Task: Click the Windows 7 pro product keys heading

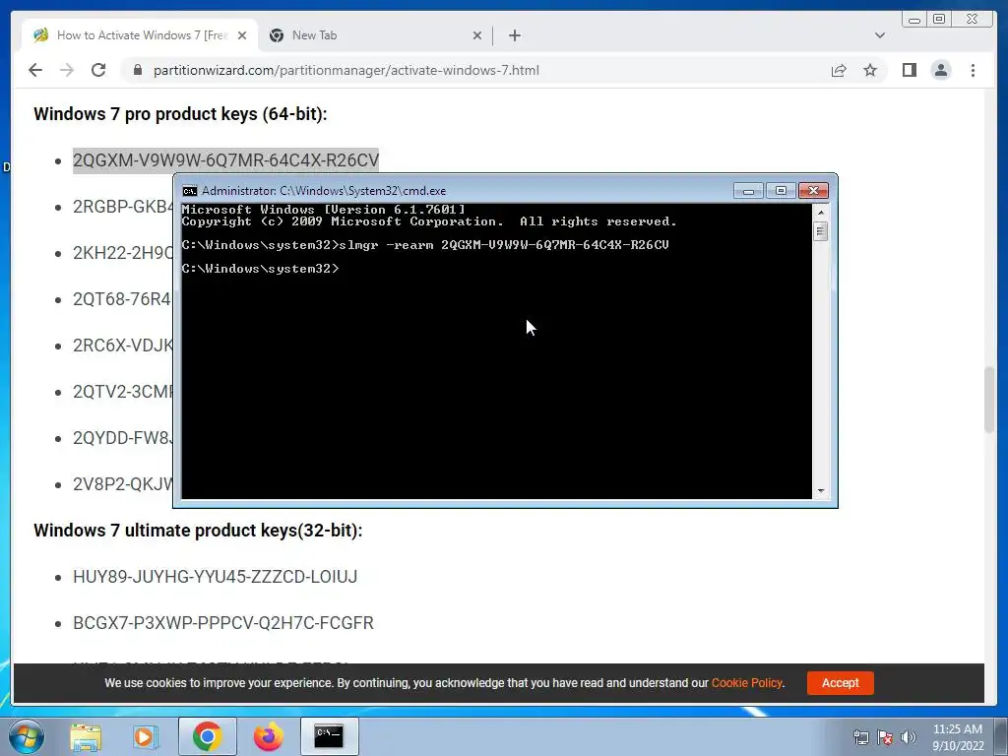Action: tap(180, 114)
